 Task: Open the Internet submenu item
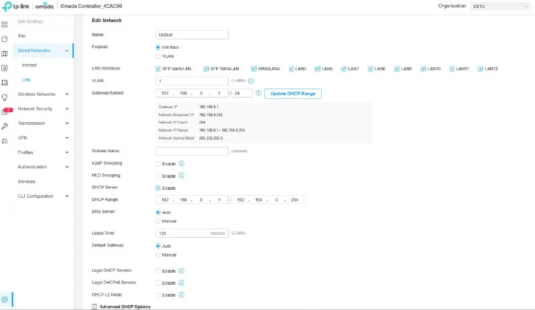[x=29, y=65]
